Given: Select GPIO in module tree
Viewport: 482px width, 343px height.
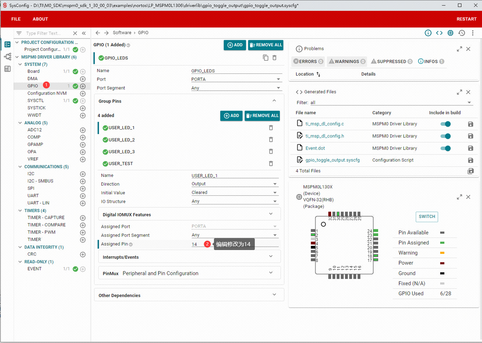Looking at the screenshot, I should click(33, 86).
